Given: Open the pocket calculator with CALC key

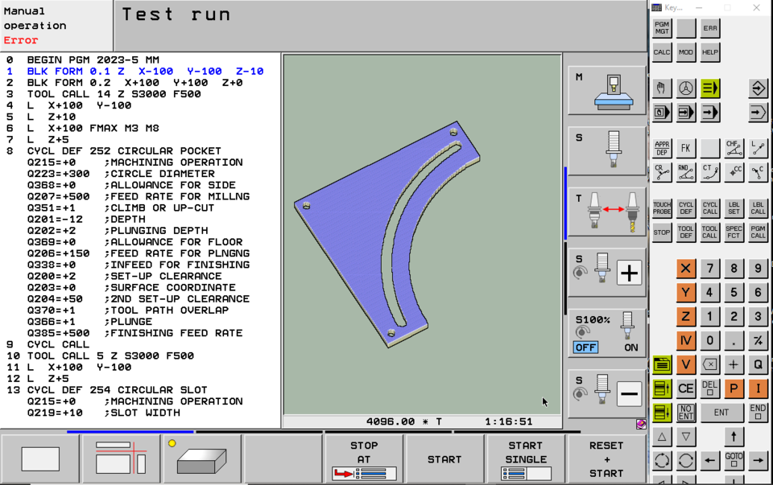Looking at the screenshot, I should [662, 52].
